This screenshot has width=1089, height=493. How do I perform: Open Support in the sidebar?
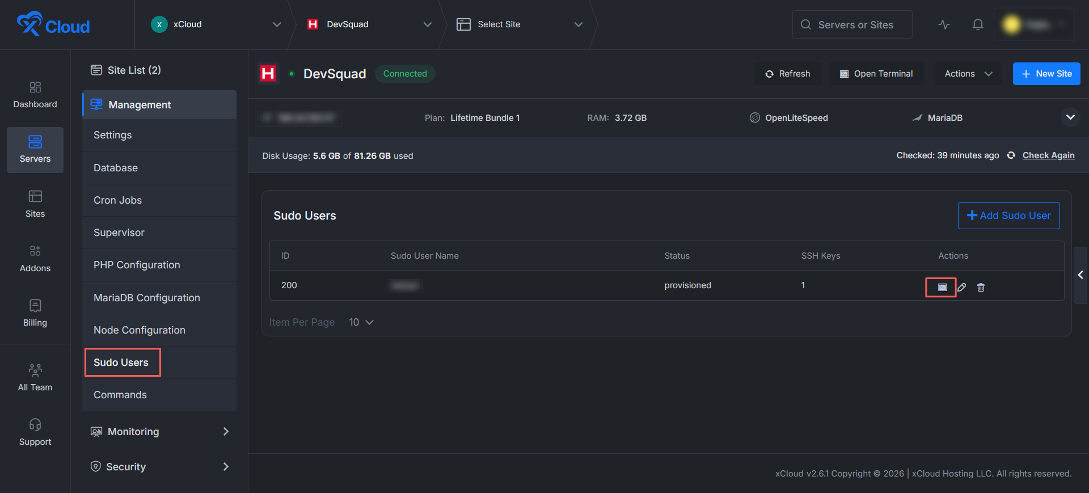coord(35,432)
